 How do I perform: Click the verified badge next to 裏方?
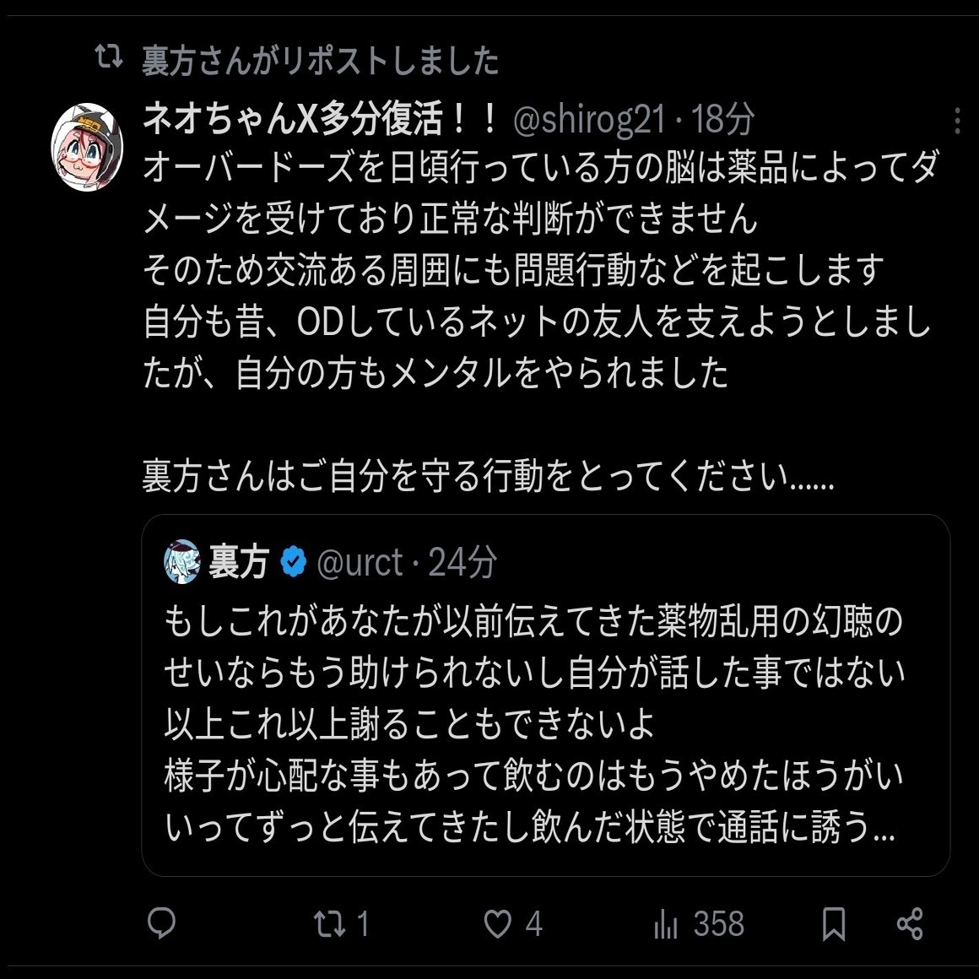tap(293, 562)
